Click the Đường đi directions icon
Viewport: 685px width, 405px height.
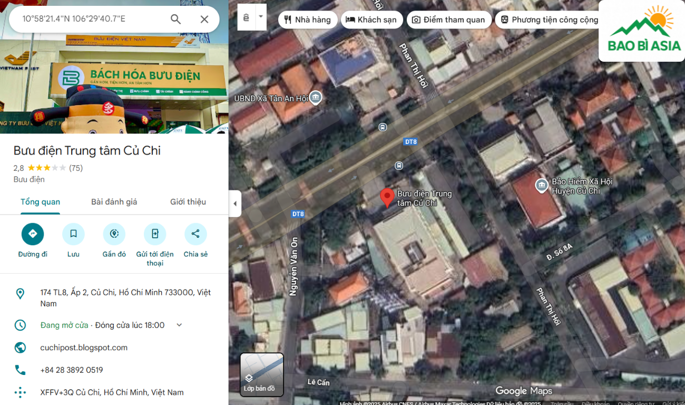pos(33,234)
